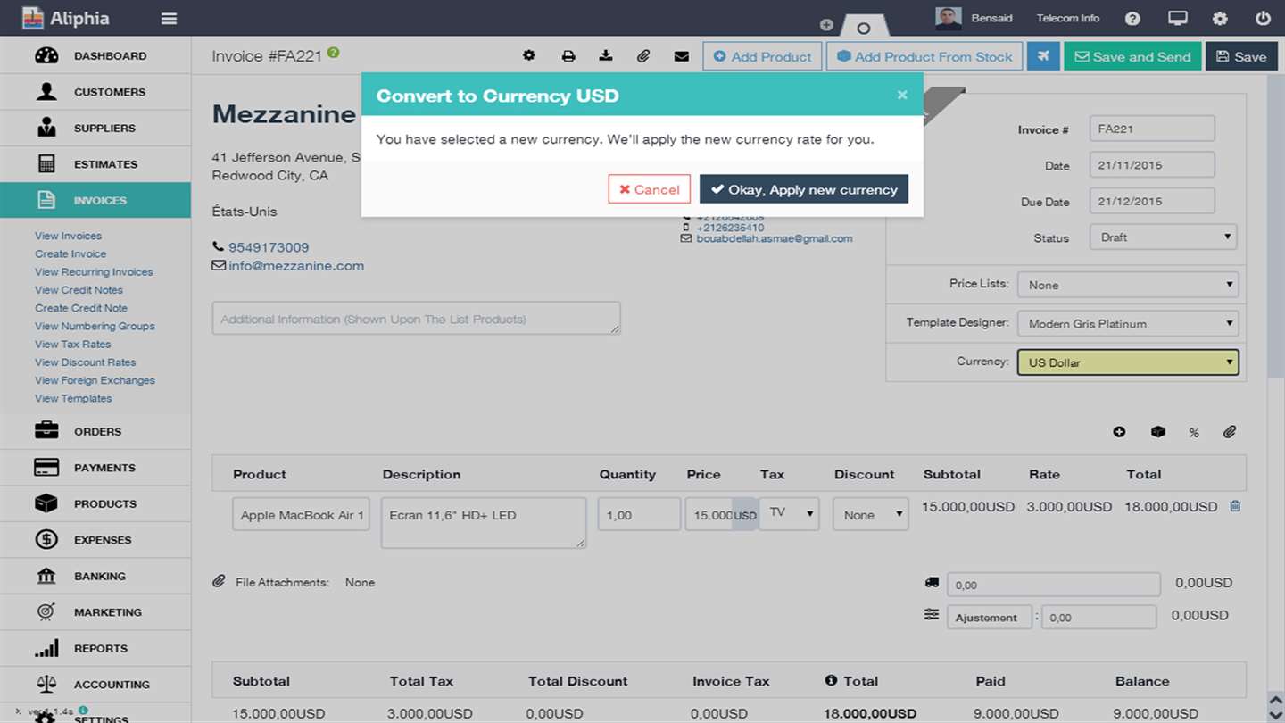Open the Tax dropdown showing TV
1285x723 pixels.
pos(789,513)
